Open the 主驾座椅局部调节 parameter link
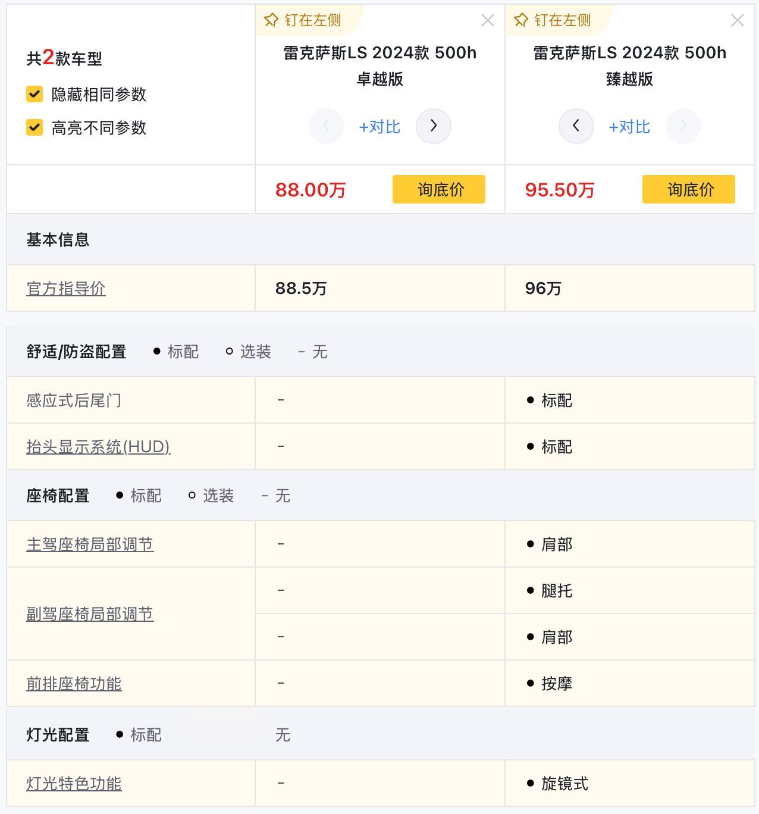 (90, 544)
